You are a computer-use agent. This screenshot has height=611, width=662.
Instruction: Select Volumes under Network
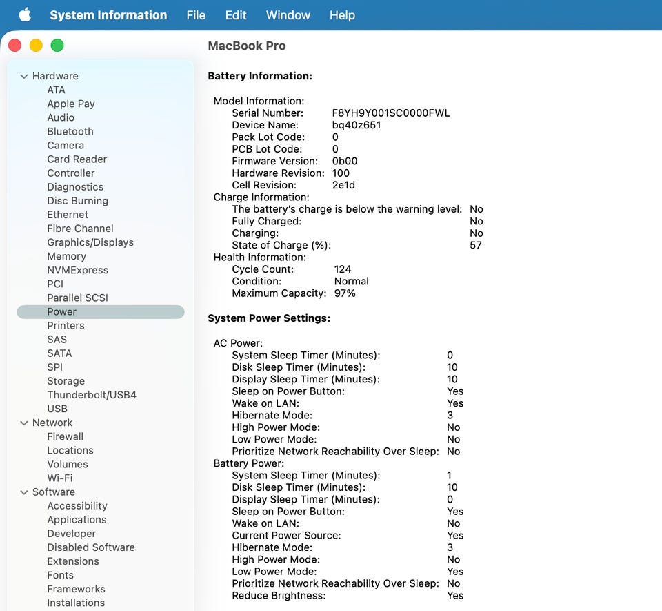click(68, 465)
